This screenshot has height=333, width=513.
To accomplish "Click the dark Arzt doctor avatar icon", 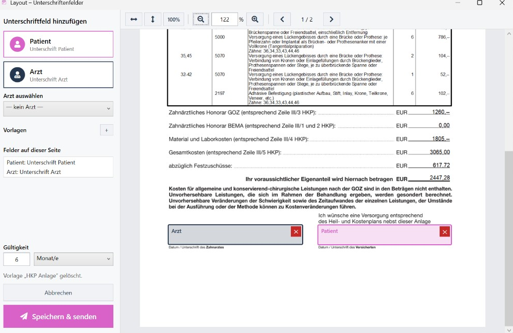I will click(17, 75).
